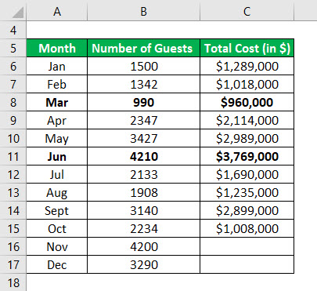The image size is (317, 291).
Task: Click the guests value 1908
Action: coord(143,192)
